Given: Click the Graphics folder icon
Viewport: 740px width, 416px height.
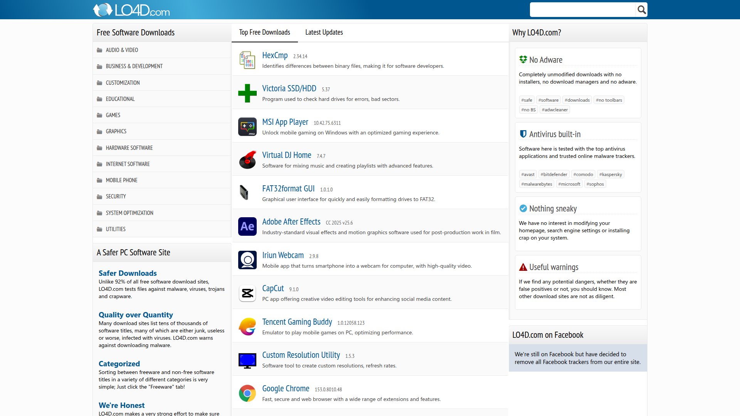Looking at the screenshot, I should pyautogui.click(x=99, y=131).
